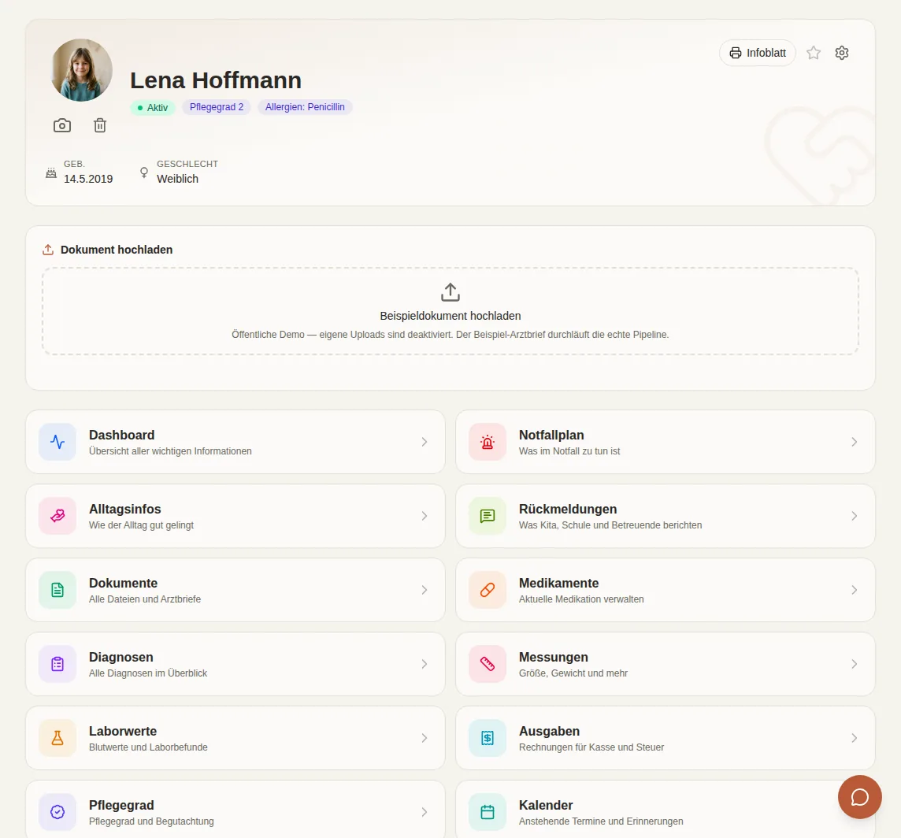Open the chat bubble button

(x=859, y=796)
